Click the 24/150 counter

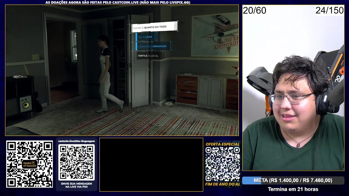(x=330, y=11)
